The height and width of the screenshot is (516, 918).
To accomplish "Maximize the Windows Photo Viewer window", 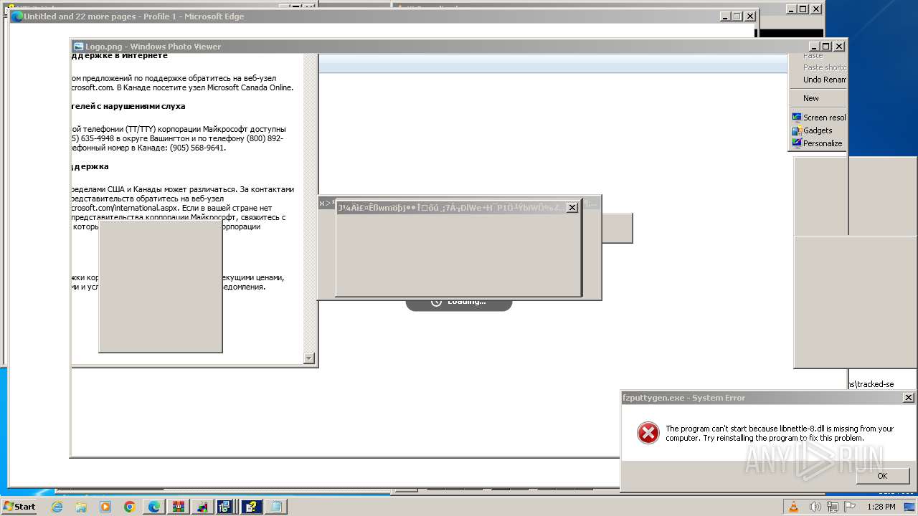I will click(825, 47).
